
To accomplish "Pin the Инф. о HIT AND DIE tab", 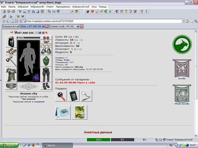I will point(43,26).
